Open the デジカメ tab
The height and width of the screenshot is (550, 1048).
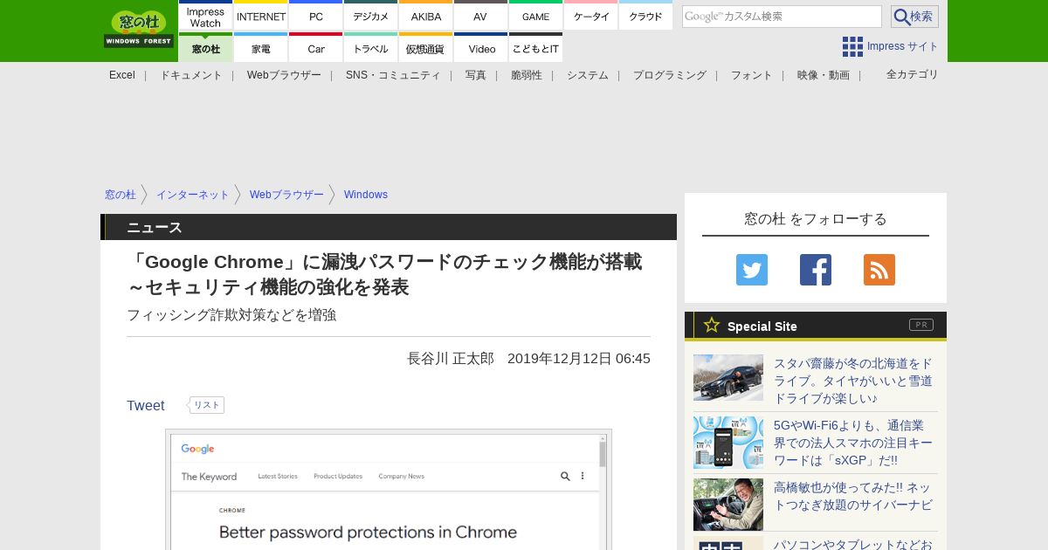[371, 17]
